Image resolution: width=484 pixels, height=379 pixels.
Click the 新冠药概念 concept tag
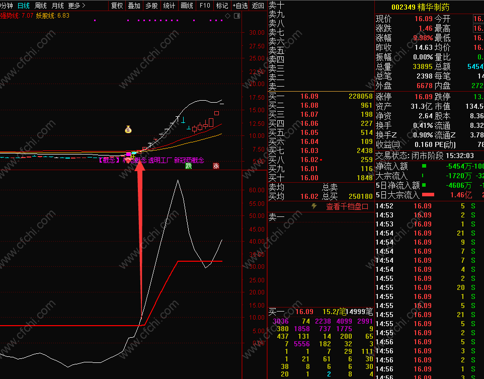point(189,160)
